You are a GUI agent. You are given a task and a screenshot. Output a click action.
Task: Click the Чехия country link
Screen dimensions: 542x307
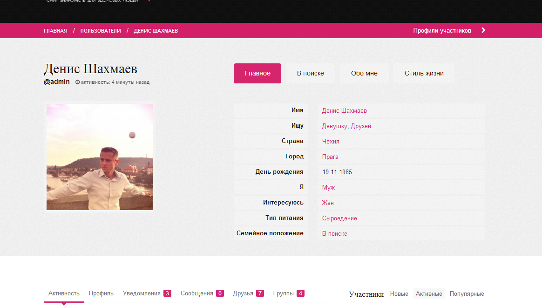pos(331,142)
